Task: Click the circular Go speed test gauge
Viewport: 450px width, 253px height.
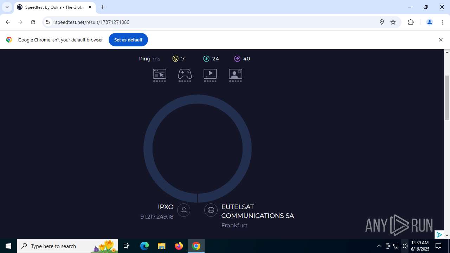Action: (198, 149)
